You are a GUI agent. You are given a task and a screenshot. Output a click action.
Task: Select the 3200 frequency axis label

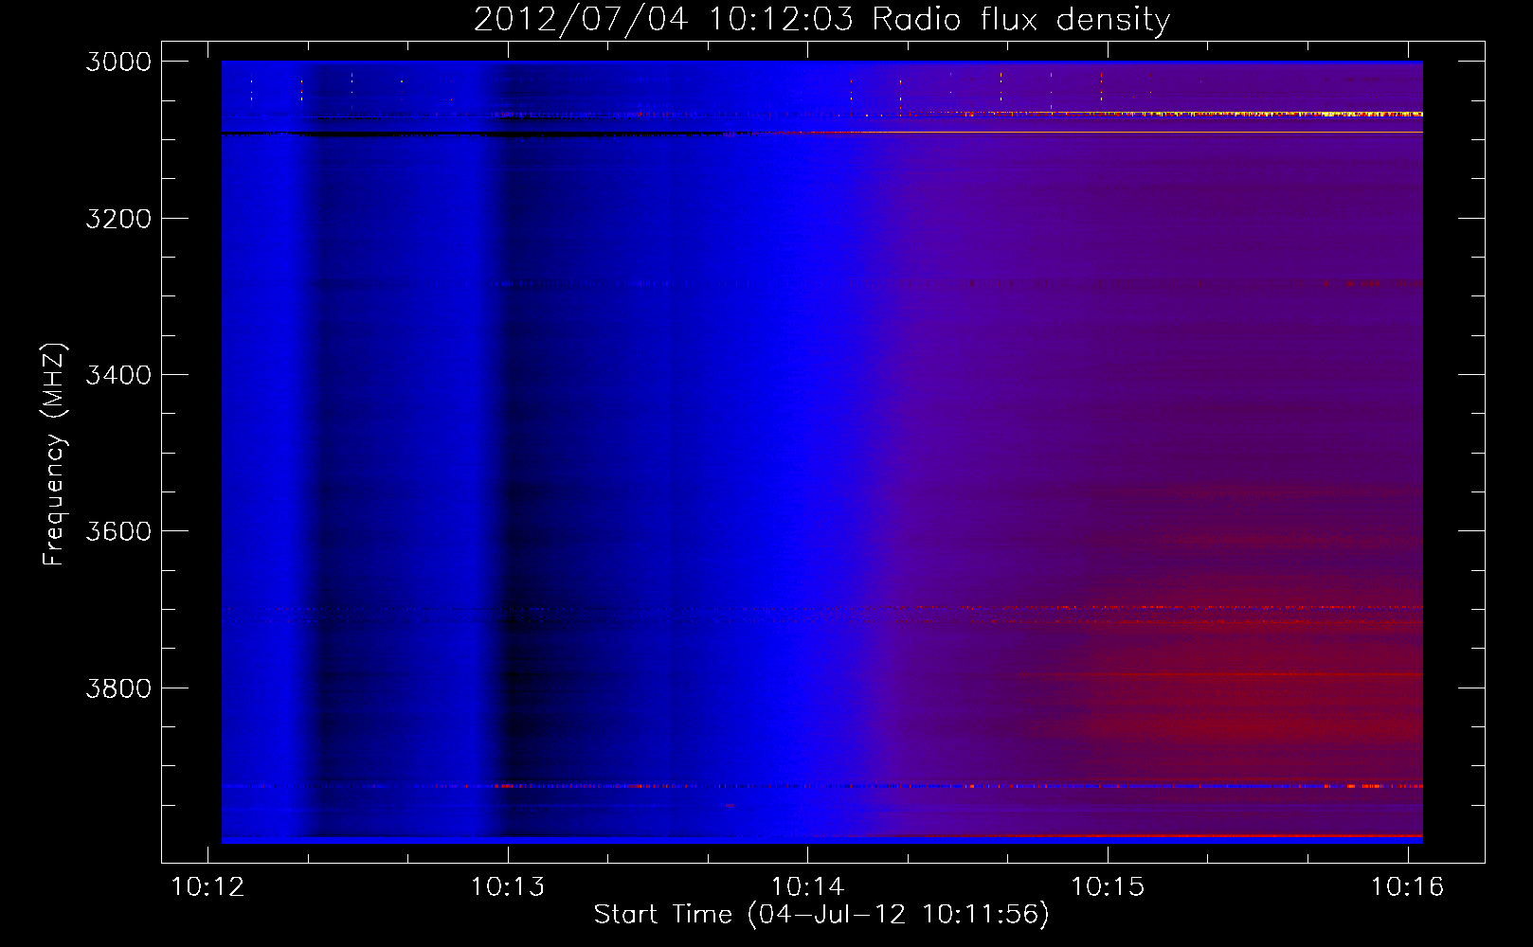(118, 219)
